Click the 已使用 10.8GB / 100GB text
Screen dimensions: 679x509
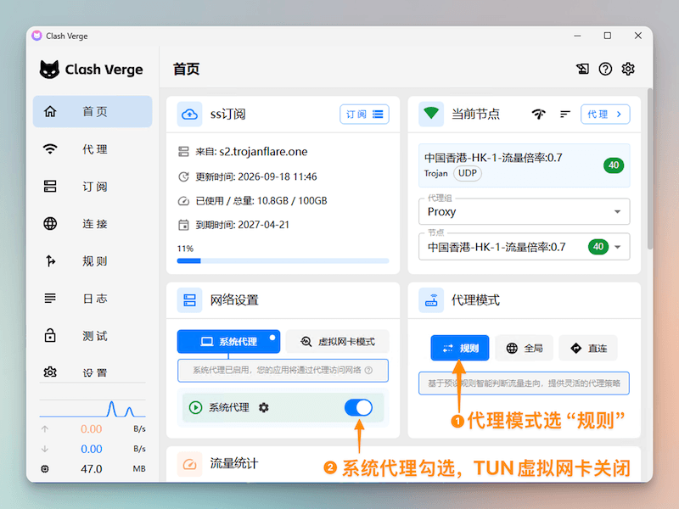[x=261, y=201]
